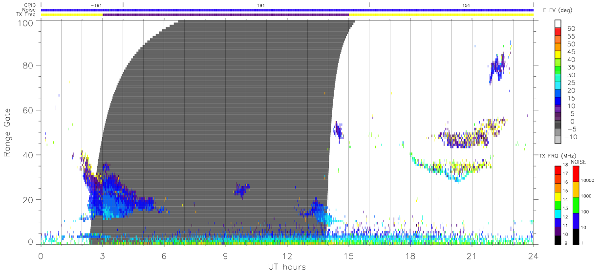Click the ELEV colorbar label '45'

[x=571, y=52]
